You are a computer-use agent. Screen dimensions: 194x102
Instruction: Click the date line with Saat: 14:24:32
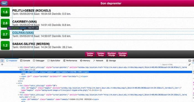[x=42, y=47]
